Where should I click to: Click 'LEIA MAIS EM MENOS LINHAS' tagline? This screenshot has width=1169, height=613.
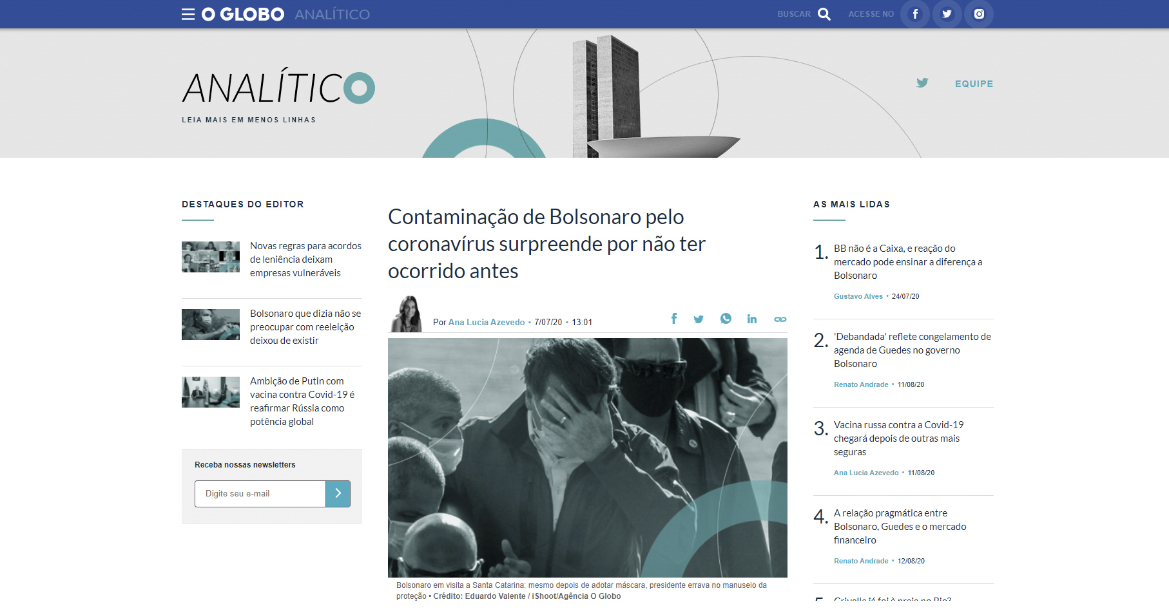point(249,120)
